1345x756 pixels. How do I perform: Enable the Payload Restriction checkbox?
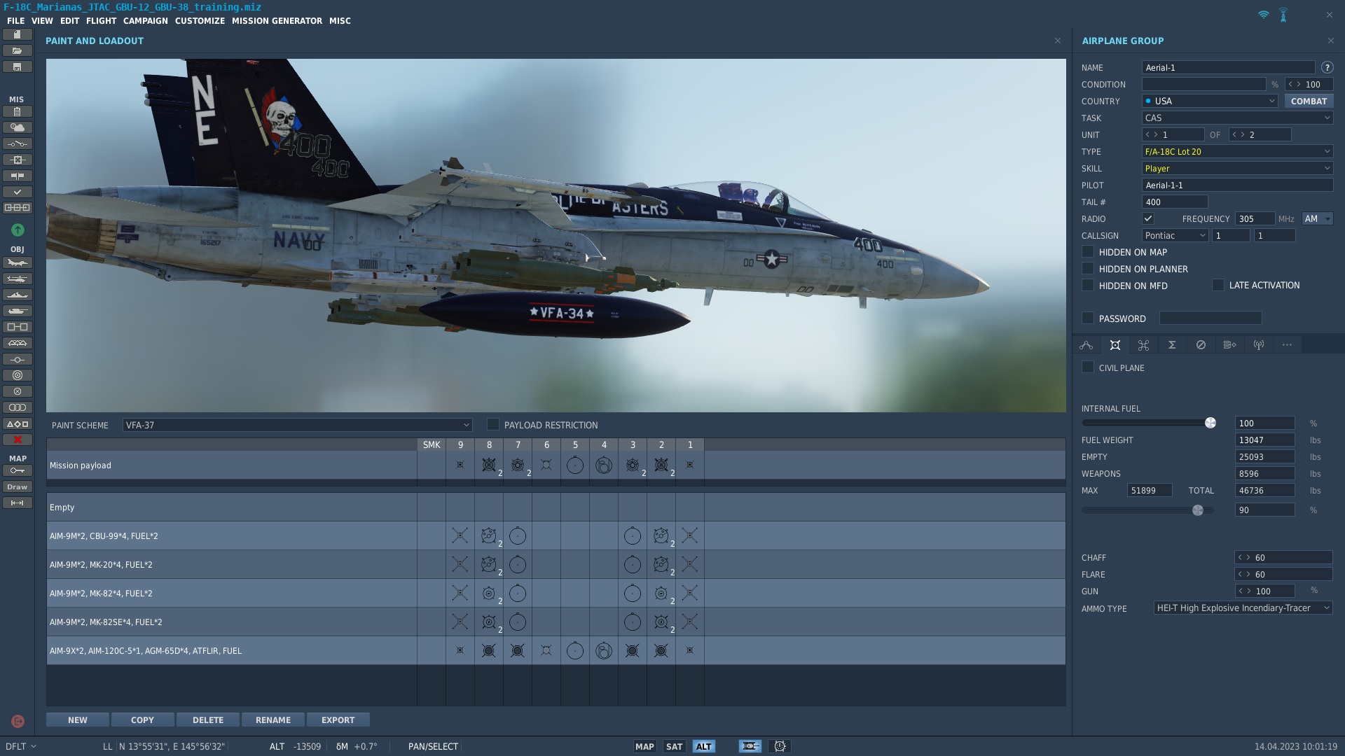(x=493, y=425)
